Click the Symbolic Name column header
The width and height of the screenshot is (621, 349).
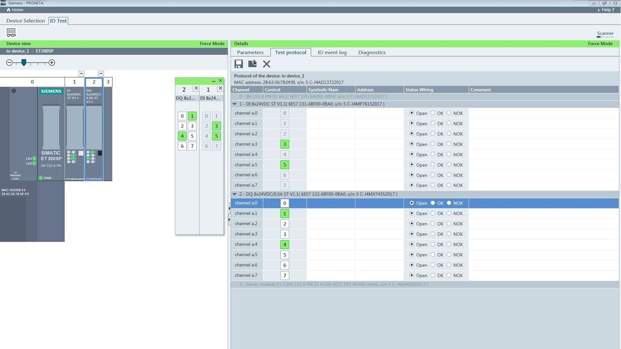[331, 90]
